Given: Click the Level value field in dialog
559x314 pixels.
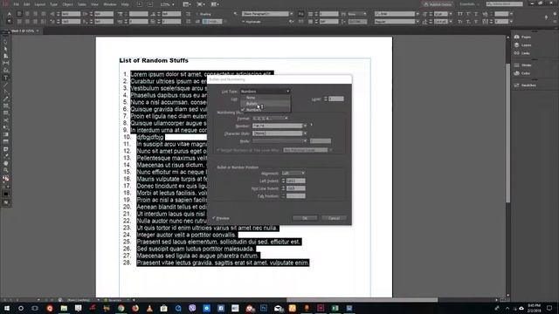Looking at the screenshot, I should coord(336,99).
